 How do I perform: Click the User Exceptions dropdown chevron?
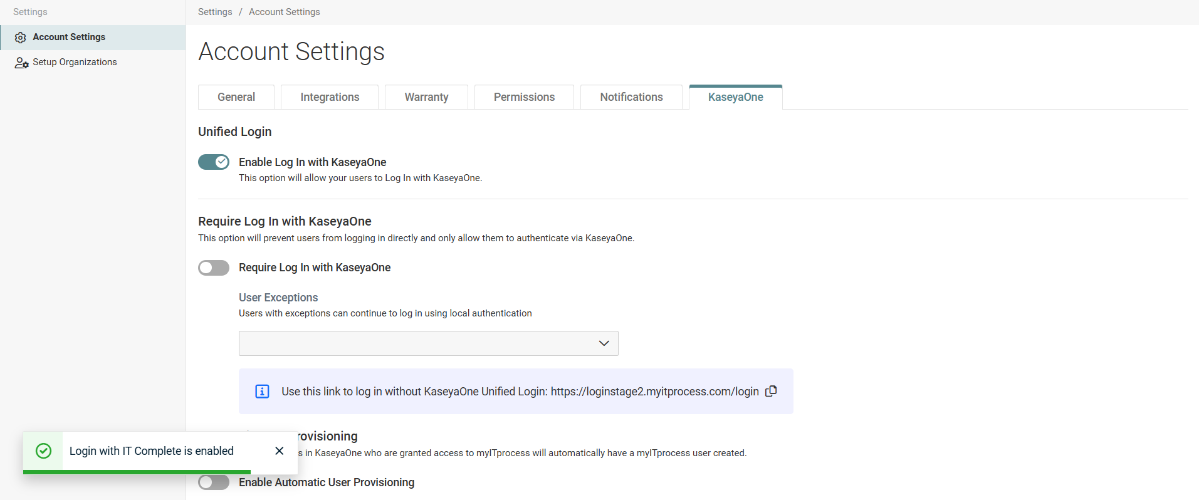(604, 343)
